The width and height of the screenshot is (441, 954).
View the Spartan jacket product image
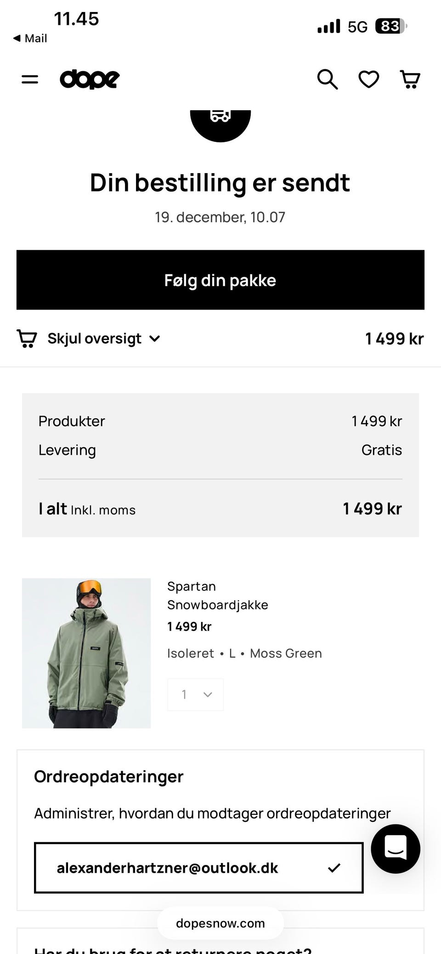(x=86, y=653)
